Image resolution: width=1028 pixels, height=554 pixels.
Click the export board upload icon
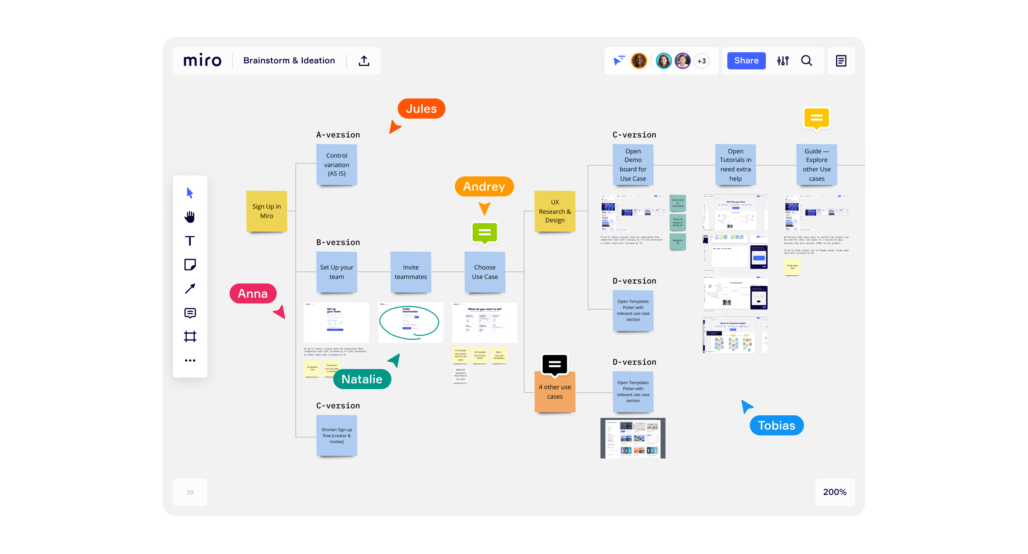[x=364, y=61]
